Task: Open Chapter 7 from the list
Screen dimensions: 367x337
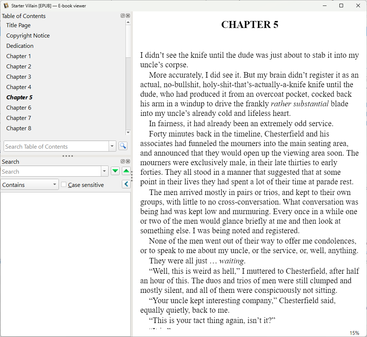Action: point(18,118)
